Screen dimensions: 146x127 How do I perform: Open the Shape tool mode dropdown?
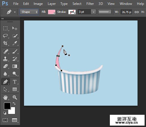coord(29,12)
